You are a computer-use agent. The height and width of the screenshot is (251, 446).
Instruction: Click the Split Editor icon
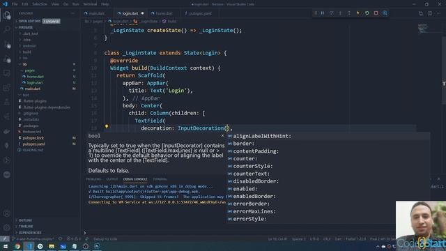(430, 13)
